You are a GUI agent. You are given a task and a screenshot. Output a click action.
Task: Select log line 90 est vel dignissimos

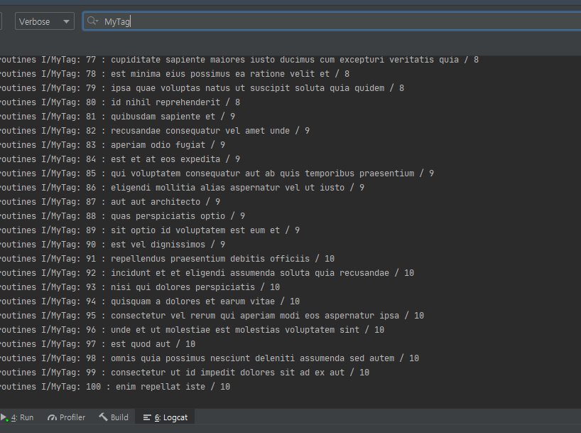pos(113,245)
